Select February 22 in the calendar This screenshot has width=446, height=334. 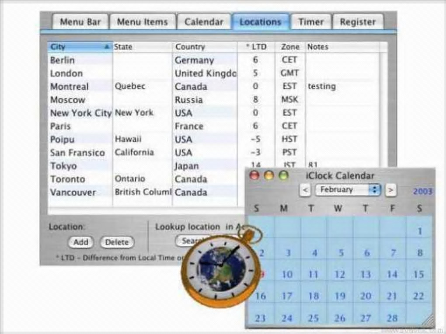[419, 293]
